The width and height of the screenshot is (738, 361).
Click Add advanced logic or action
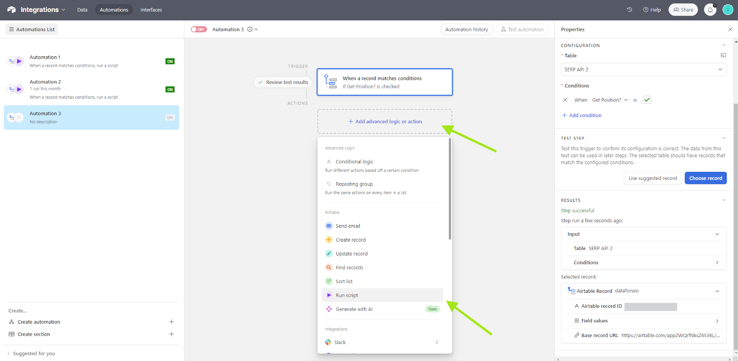coord(385,122)
